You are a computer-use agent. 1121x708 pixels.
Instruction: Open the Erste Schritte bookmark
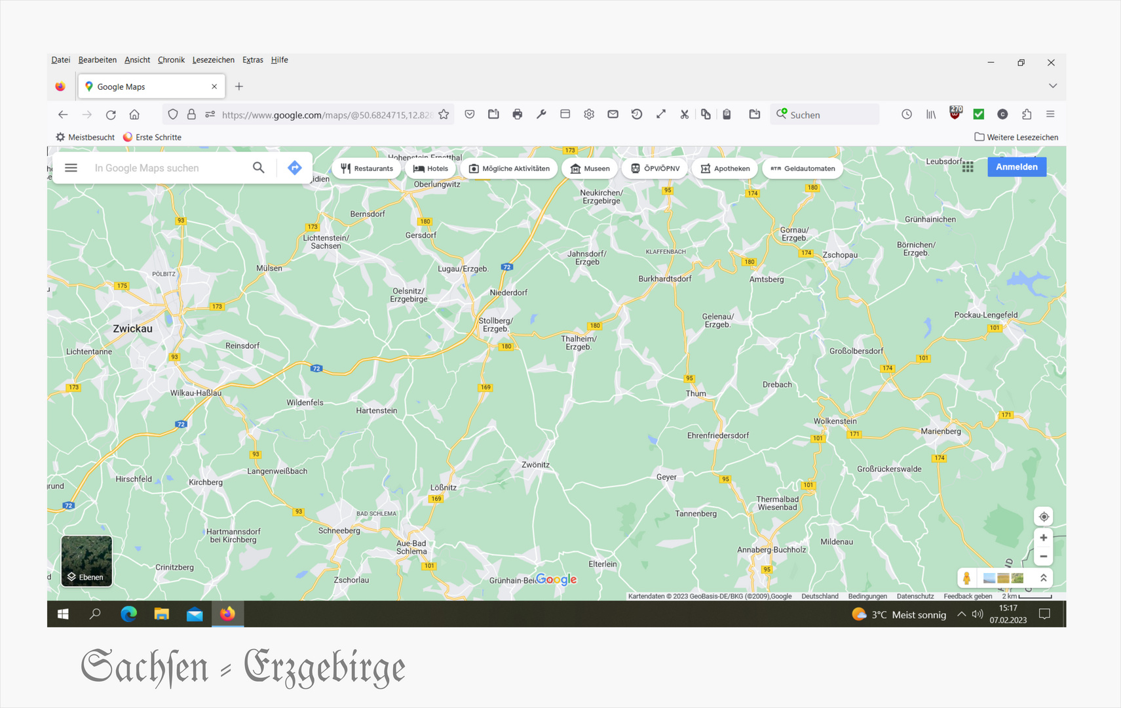coord(152,137)
